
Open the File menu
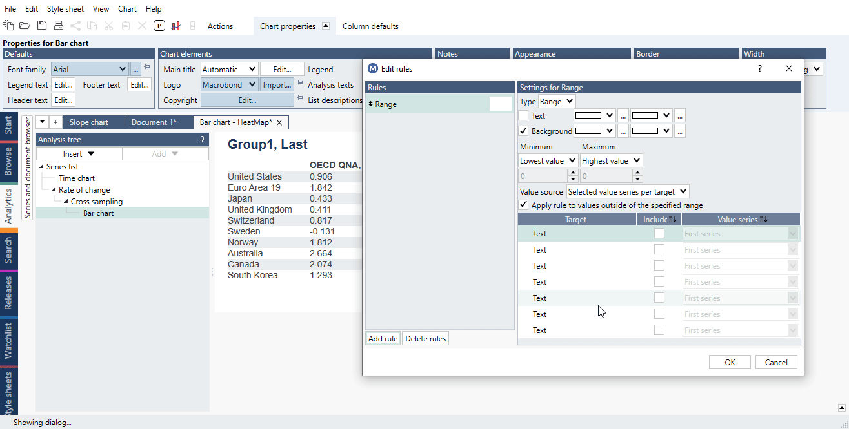point(10,9)
